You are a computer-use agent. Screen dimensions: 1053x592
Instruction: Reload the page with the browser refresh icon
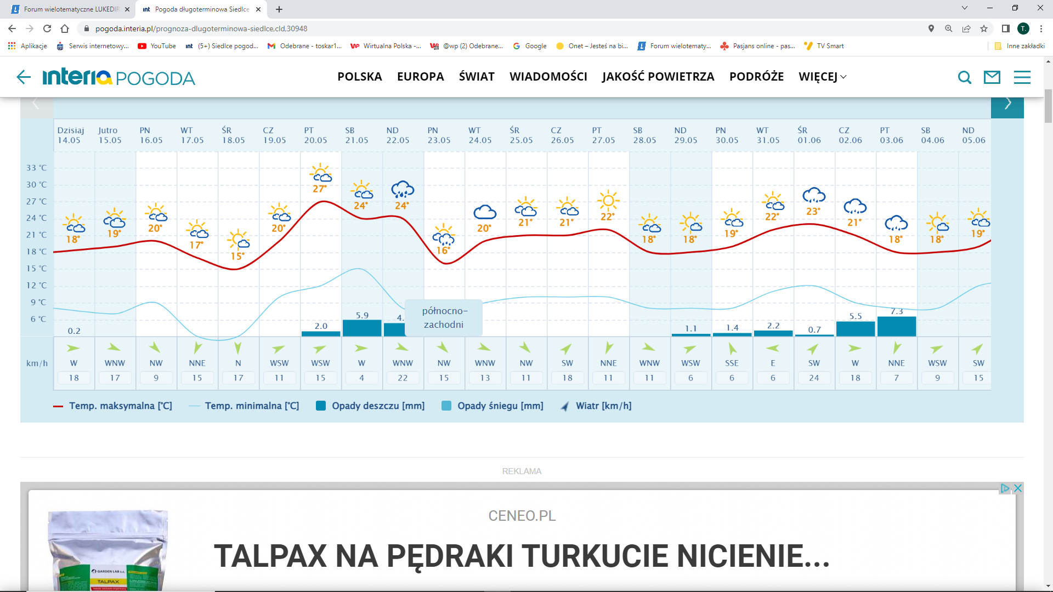(47, 29)
